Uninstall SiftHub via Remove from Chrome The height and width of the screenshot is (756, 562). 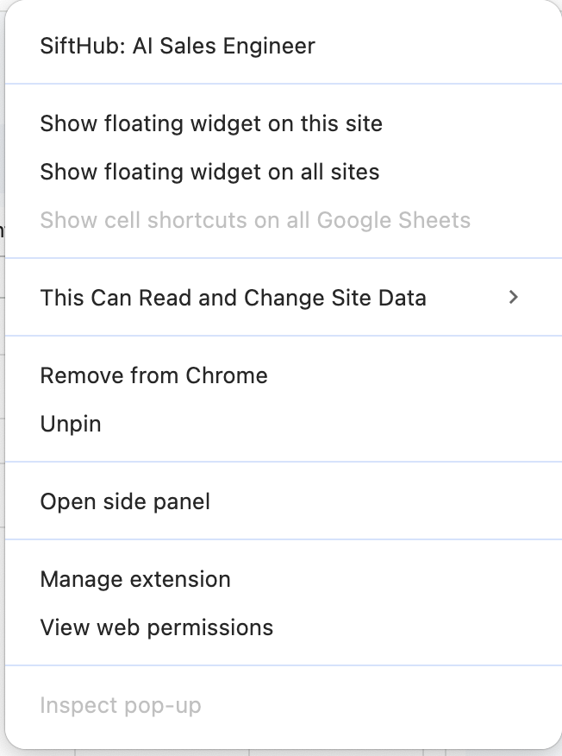tap(153, 375)
